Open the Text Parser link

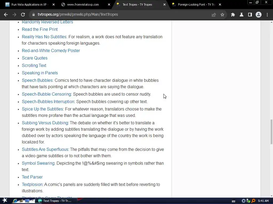[x=32, y=177]
